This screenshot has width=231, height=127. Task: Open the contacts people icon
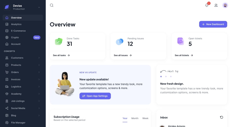(216, 5)
